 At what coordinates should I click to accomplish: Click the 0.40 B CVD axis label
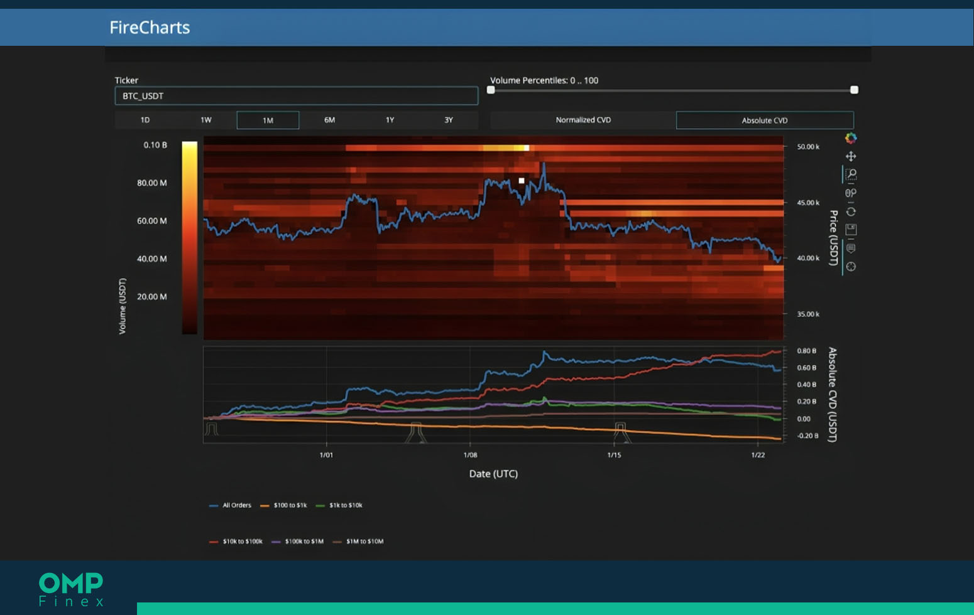click(807, 385)
